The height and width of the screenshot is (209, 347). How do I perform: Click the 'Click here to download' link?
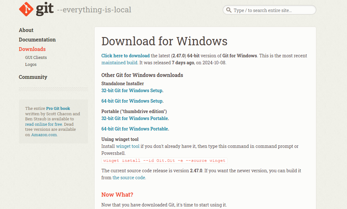pyautogui.click(x=125, y=55)
